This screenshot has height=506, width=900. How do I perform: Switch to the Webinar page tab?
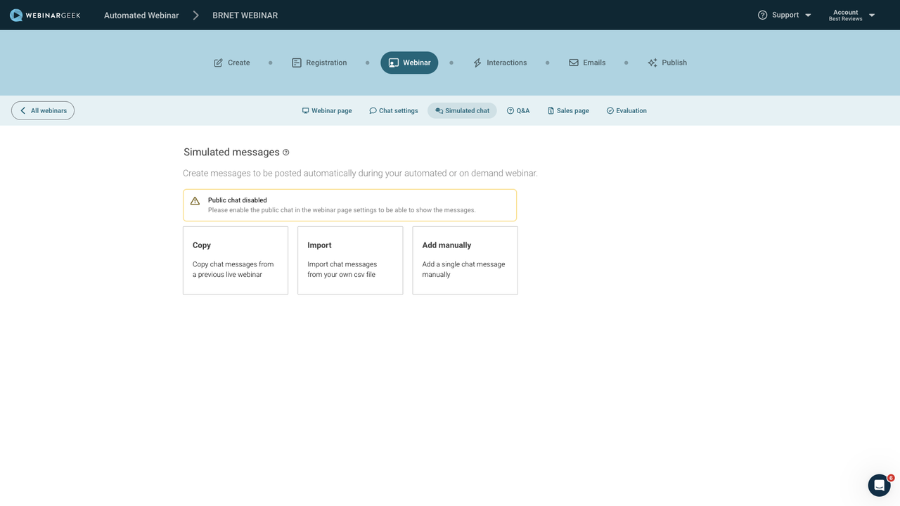327,110
